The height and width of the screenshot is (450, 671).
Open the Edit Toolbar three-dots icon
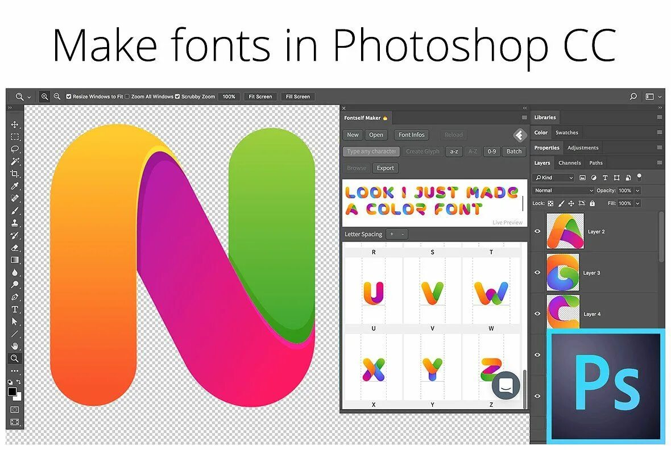point(15,371)
